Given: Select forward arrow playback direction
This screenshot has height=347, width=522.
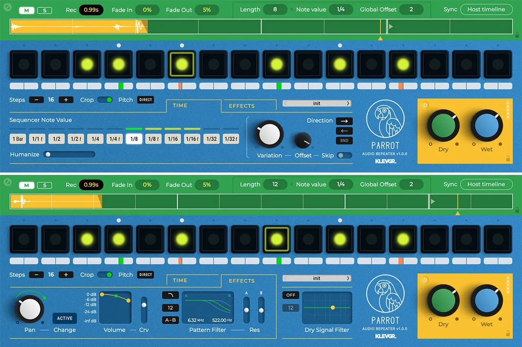Looking at the screenshot, I should pyautogui.click(x=344, y=121).
